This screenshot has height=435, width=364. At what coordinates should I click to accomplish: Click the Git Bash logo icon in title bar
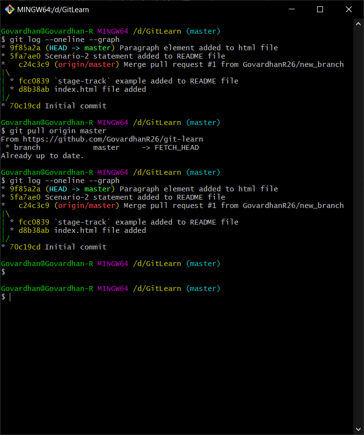pyautogui.click(x=9, y=9)
